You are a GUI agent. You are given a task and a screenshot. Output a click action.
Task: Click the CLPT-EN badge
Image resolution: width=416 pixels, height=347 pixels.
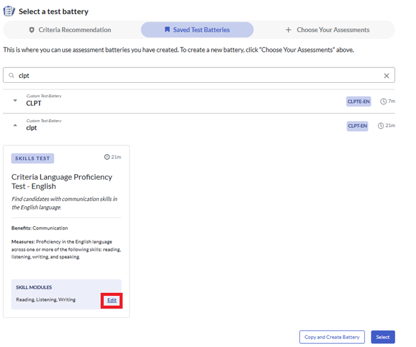(x=357, y=126)
